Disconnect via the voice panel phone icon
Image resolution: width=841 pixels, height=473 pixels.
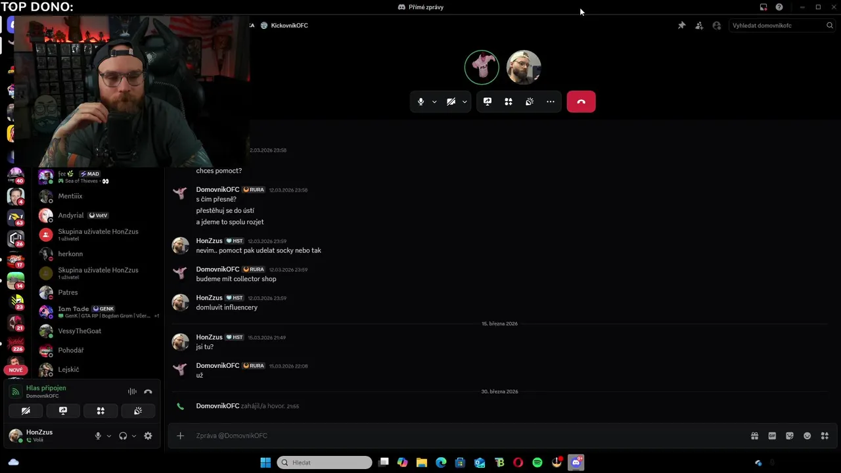[x=148, y=392]
